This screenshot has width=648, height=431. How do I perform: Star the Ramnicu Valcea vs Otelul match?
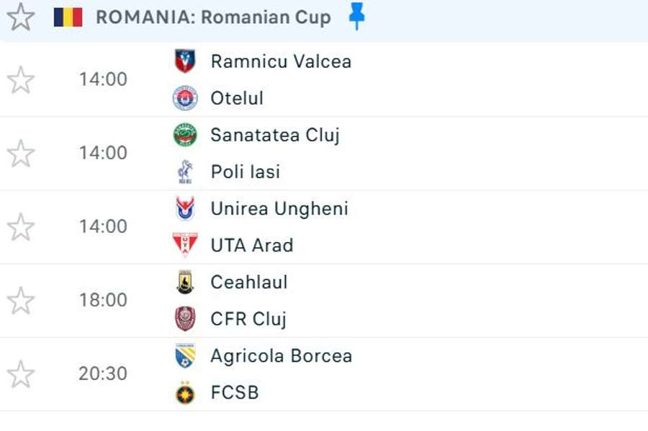[20, 80]
